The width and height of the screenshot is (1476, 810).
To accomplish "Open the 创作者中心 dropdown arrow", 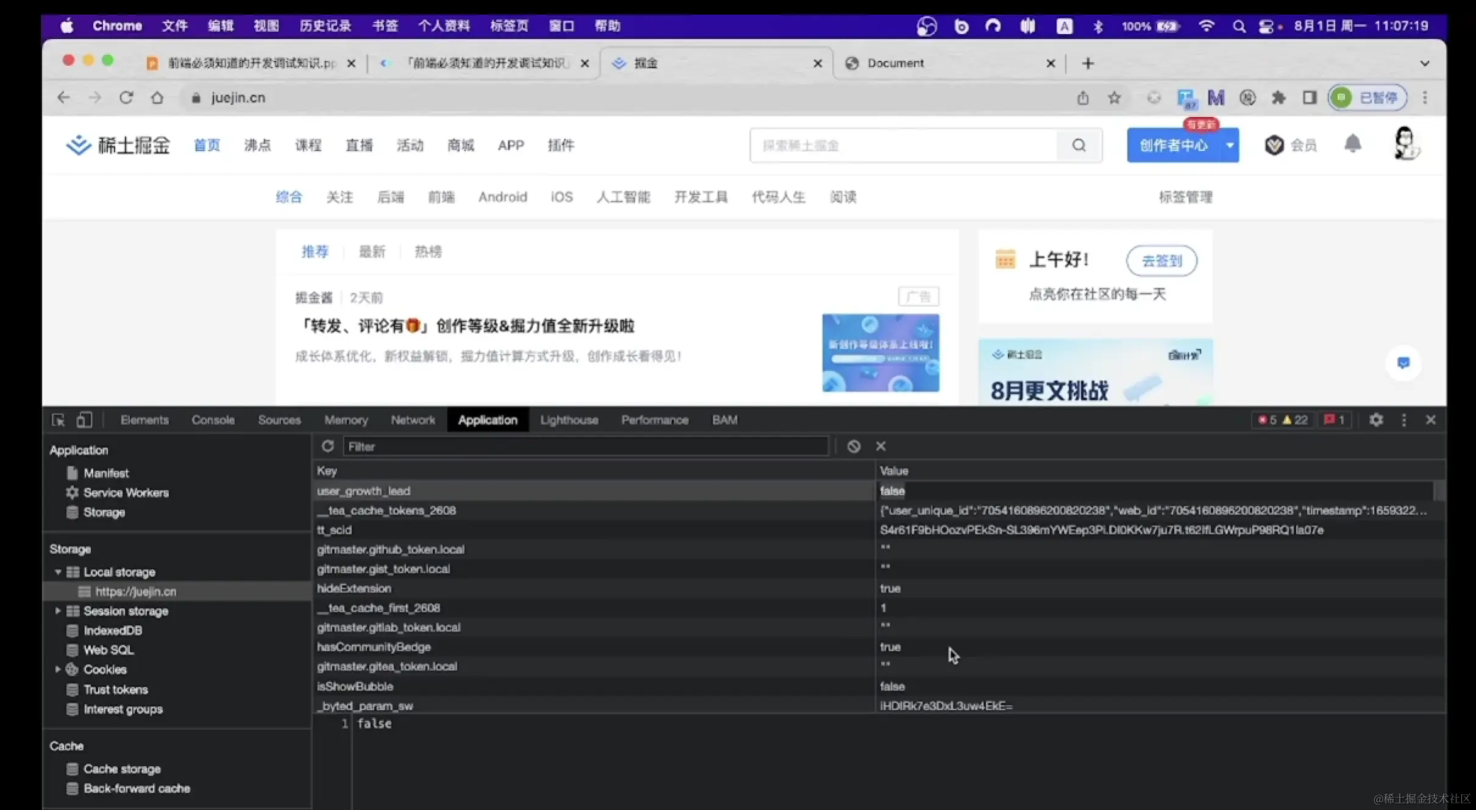I will tap(1230, 145).
